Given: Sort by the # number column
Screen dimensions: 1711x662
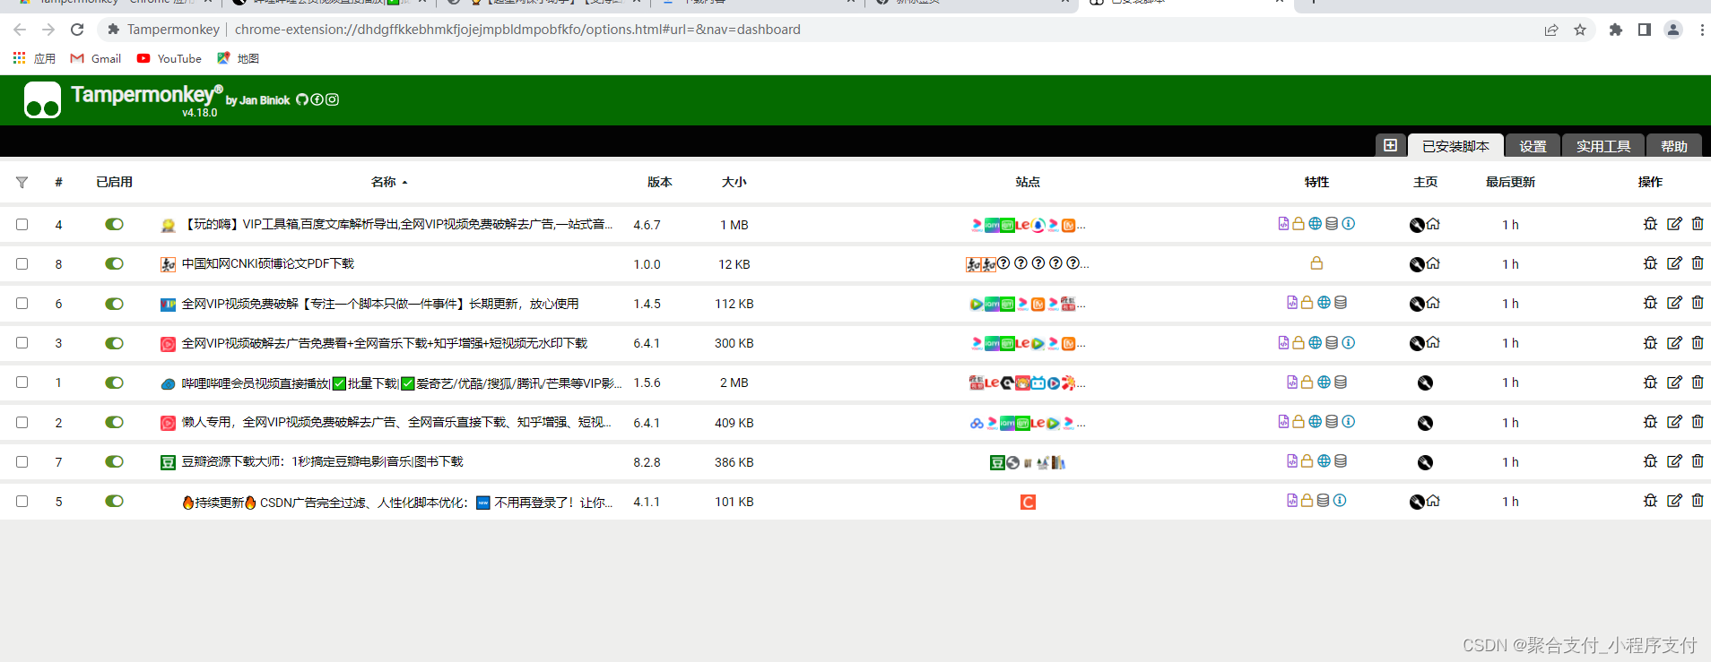Looking at the screenshot, I should click(58, 182).
